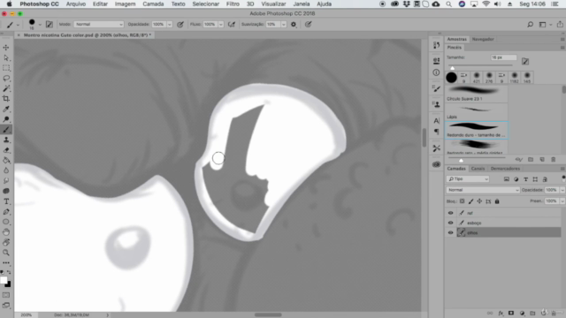The width and height of the screenshot is (566, 318).
Task: Toggle pressure for size button
Action: click(308, 25)
